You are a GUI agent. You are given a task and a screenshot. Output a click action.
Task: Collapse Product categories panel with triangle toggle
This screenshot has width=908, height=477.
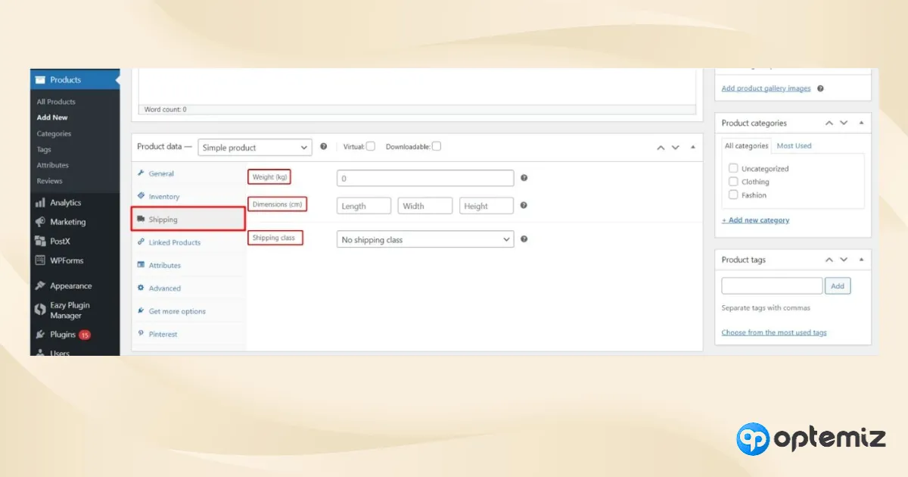[x=862, y=123]
